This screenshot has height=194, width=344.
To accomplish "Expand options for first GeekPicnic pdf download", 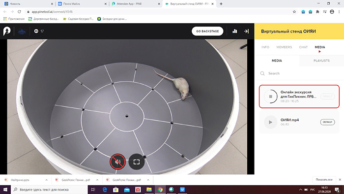I will 97,180.
